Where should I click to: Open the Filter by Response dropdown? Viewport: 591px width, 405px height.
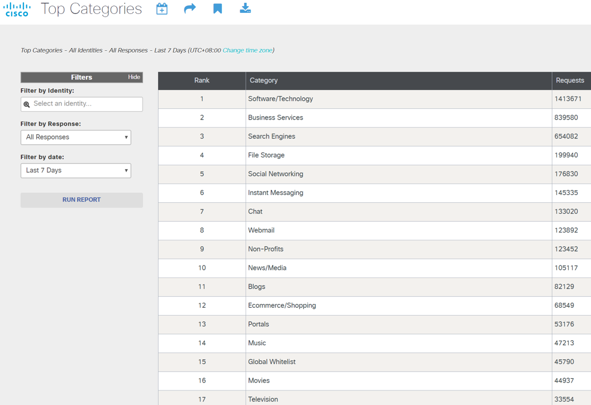tap(76, 137)
